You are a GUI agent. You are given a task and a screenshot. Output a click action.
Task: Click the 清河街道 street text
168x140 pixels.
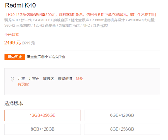pyautogui.click(x=65, y=79)
